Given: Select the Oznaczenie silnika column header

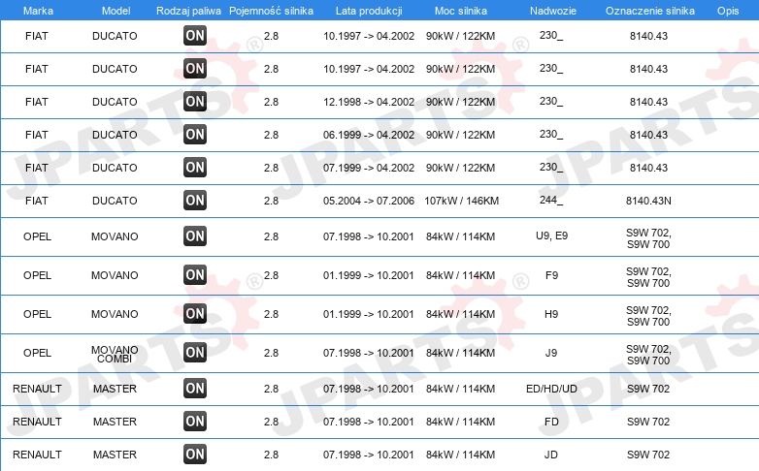Looking at the screenshot, I should (650, 11).
